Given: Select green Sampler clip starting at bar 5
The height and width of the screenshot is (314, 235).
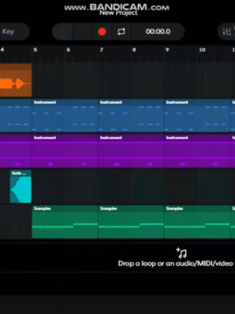Looking at the screenshot, I should click(x=65, y=221).
